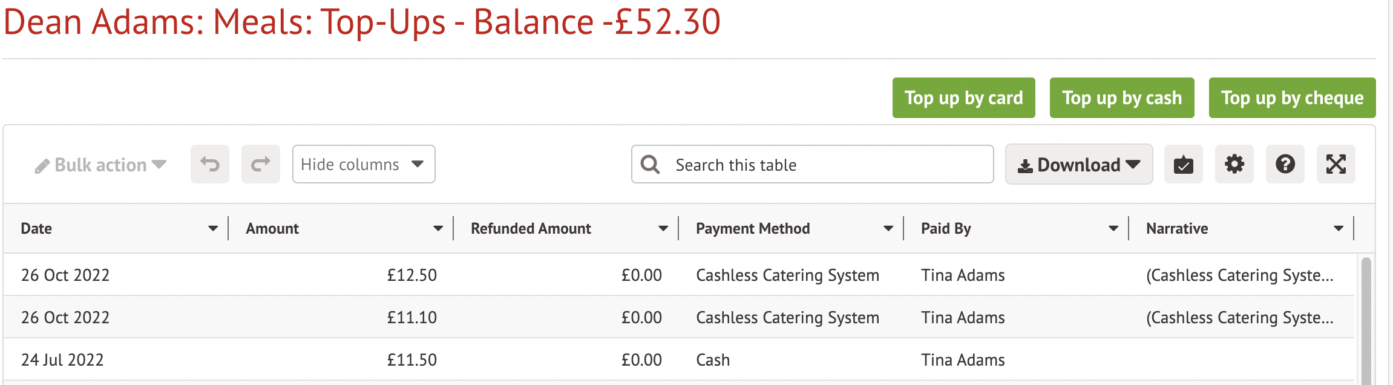Click the Top up by card button
This screenshot has width=1393, height=385.
[963, 97]
